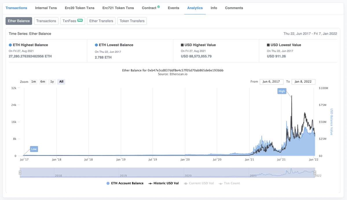Screen dimensions: 347x200
Task: Set chart zoom to 6m
Action: (x=43, y=82)
